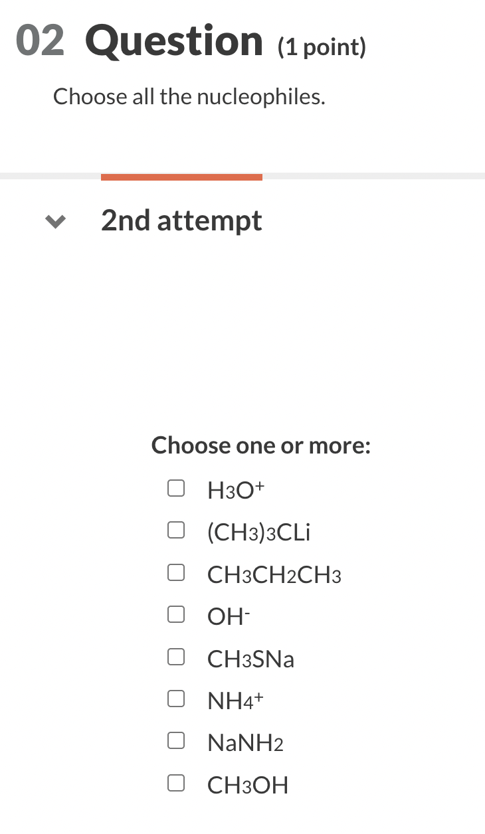Click the OH- answer label text
Screen dimensions: 485x834
(x=227, y=616)
